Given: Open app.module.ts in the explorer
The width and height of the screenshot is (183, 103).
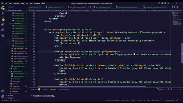Looking at the screenshot, I should click(x=18, y=61).
